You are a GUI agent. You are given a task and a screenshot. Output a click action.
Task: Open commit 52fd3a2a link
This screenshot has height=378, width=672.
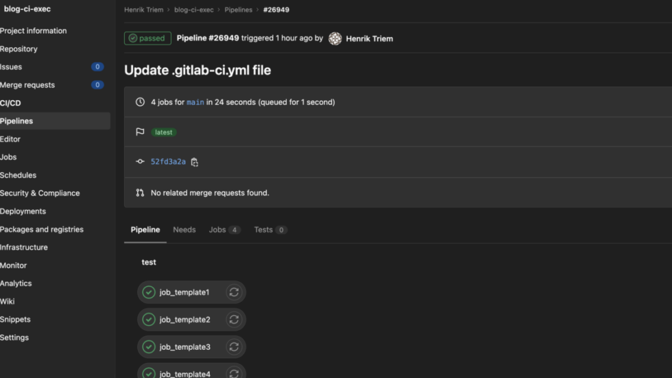(x=169, y=162)
